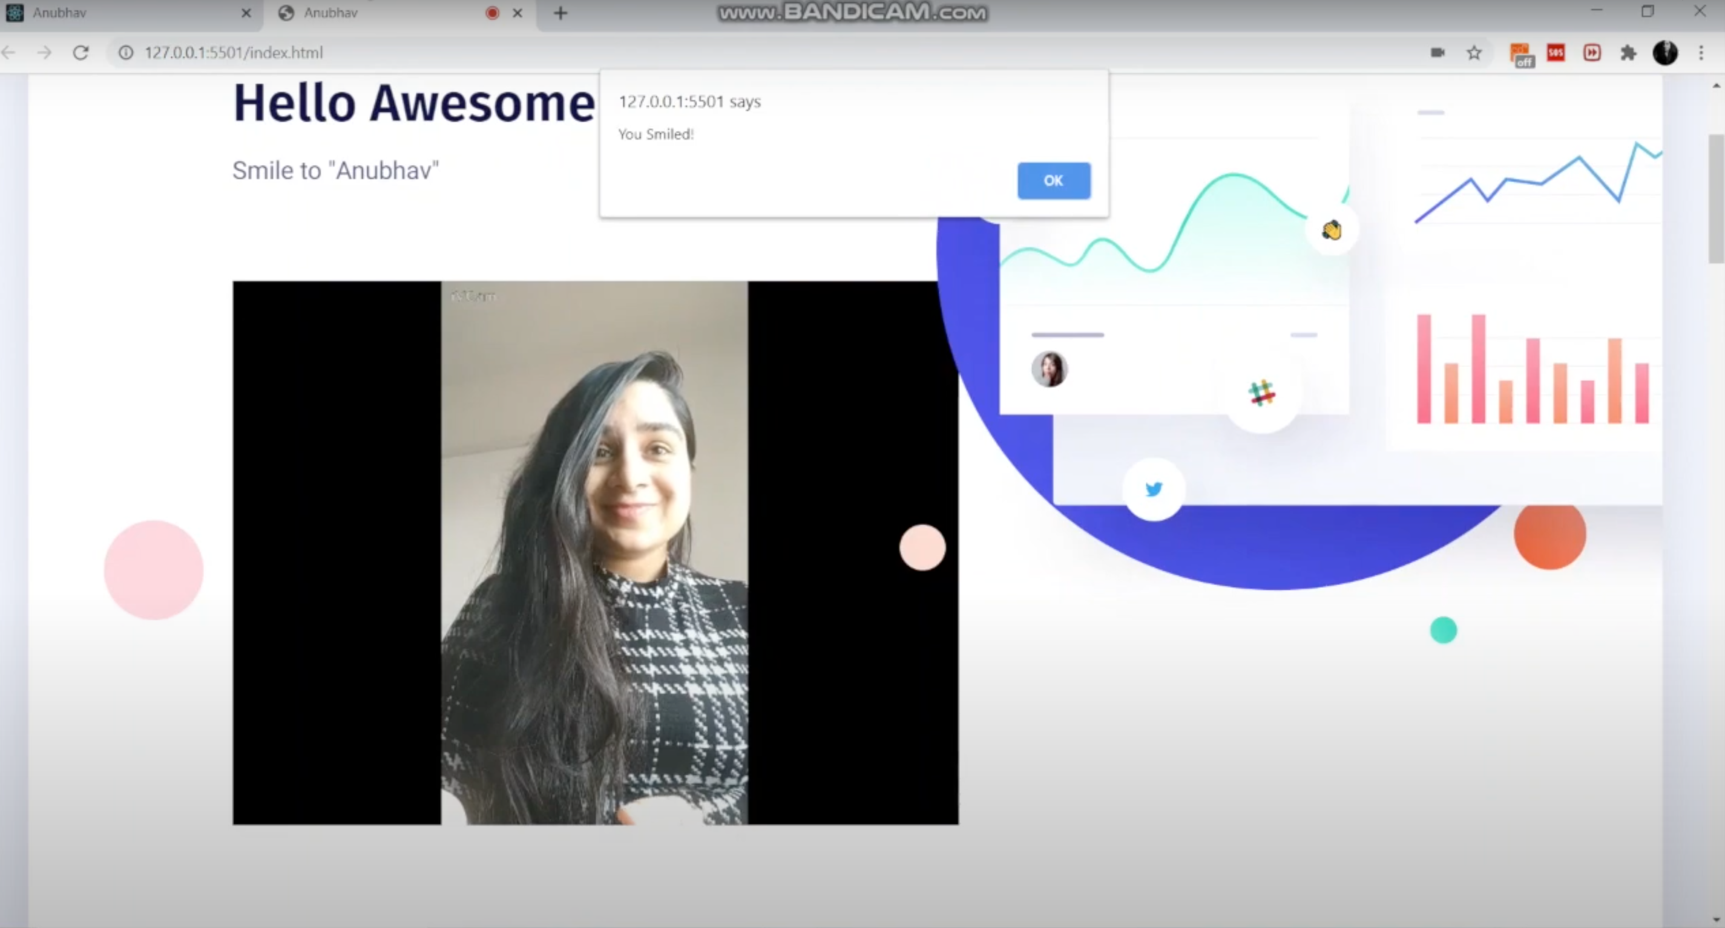Click the red SOS extension icon

(x=1556, y=52)
